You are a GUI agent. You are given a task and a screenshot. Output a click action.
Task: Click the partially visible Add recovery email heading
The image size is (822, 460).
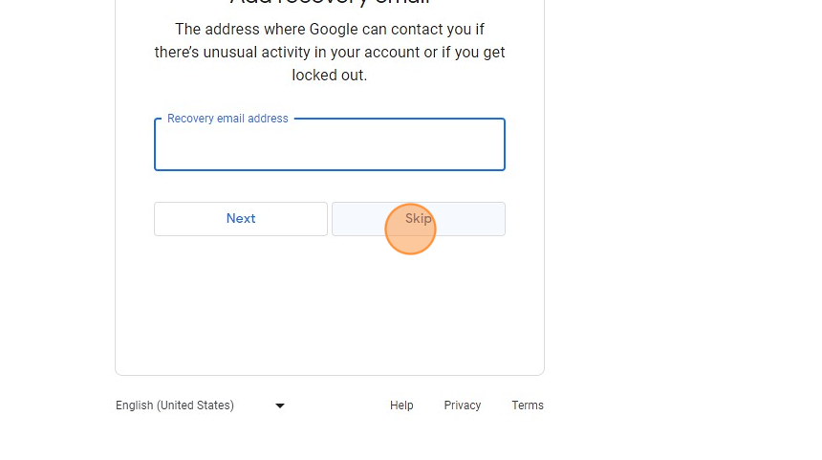329,3
